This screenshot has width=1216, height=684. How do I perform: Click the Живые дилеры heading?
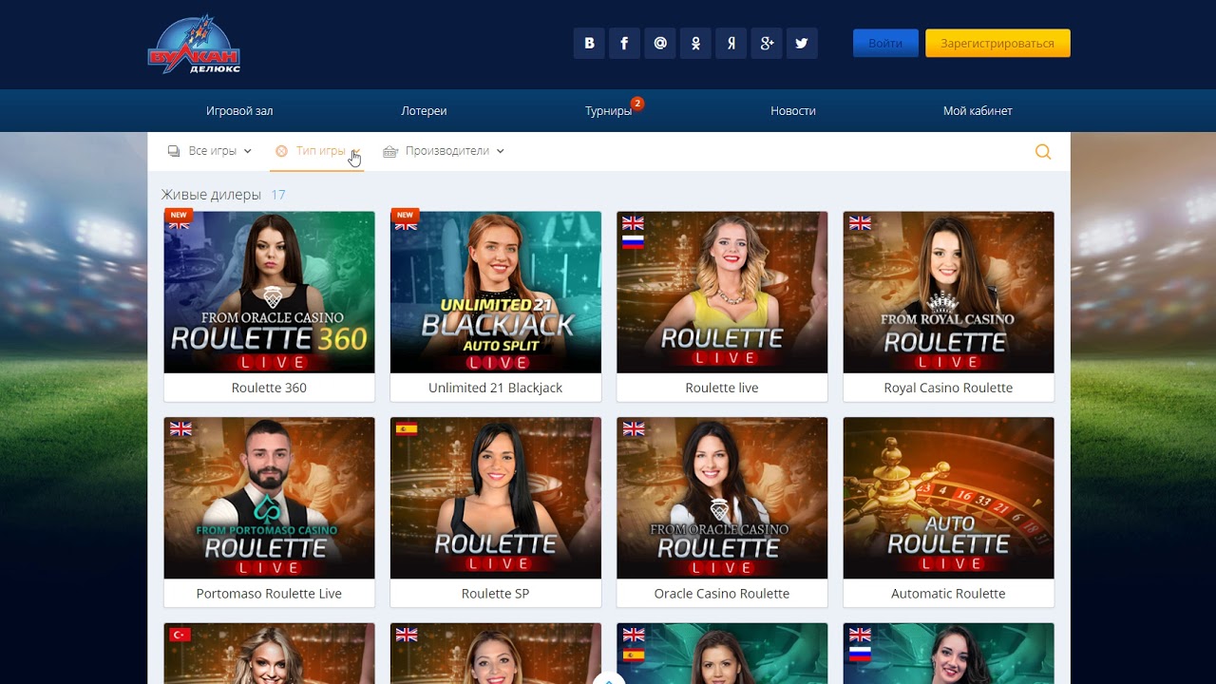tap(211, 195)
